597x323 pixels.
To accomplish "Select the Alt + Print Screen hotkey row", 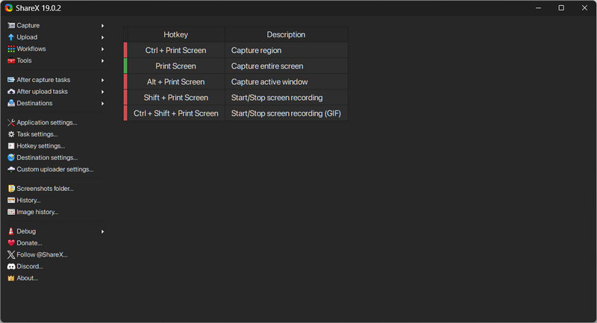I will (x=175, y=82).
